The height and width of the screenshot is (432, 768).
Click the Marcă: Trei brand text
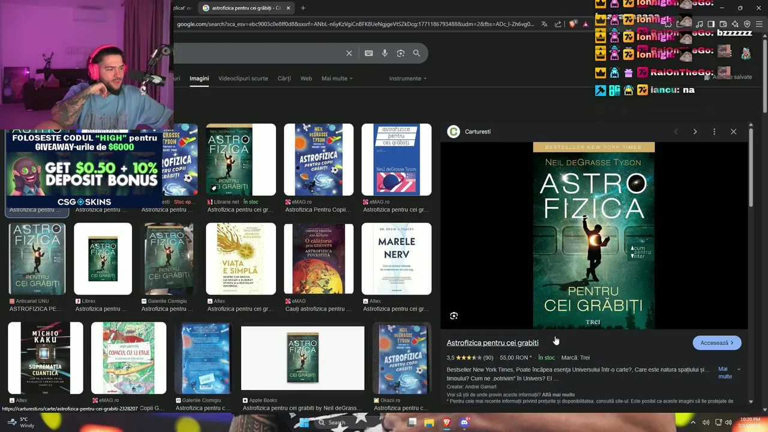pyautogui.click(x=575, y=358)
